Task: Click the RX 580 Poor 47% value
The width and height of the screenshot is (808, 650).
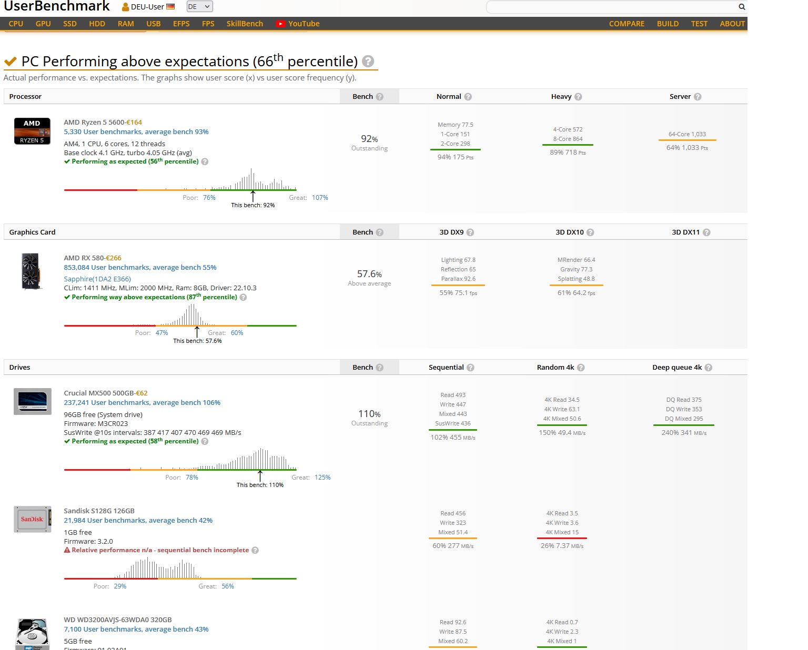Action: (162, 333)
